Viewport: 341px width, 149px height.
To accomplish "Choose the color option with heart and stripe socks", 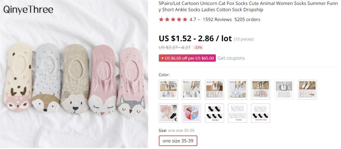I will click(307, 89).
